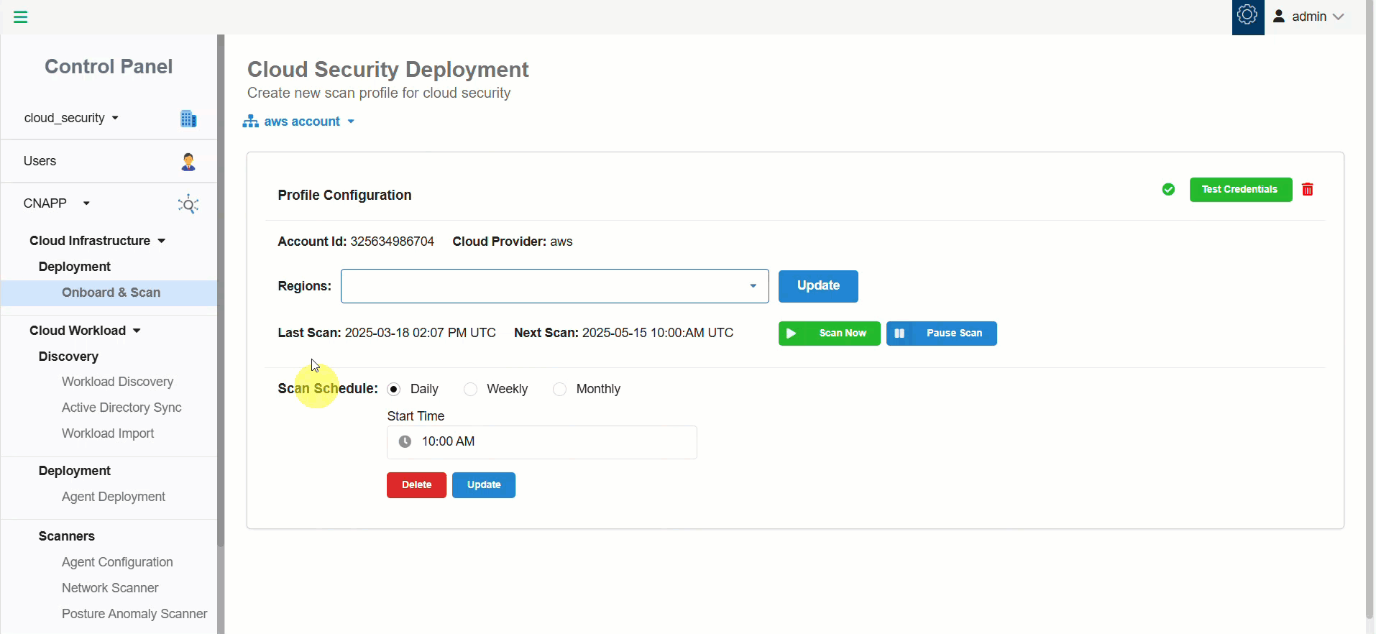Click Deployment heading above Agent Deployment
1376x634 pixels.
tap(75, 471)
